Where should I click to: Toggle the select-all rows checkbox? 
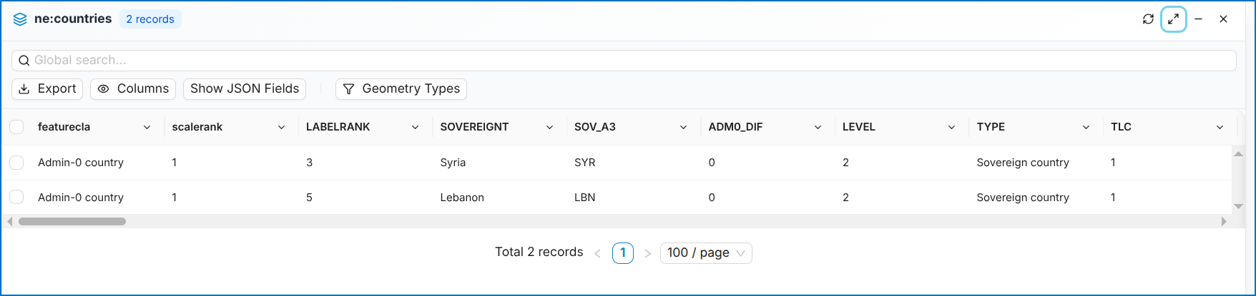pyautogui.click(x=16, y=127)
